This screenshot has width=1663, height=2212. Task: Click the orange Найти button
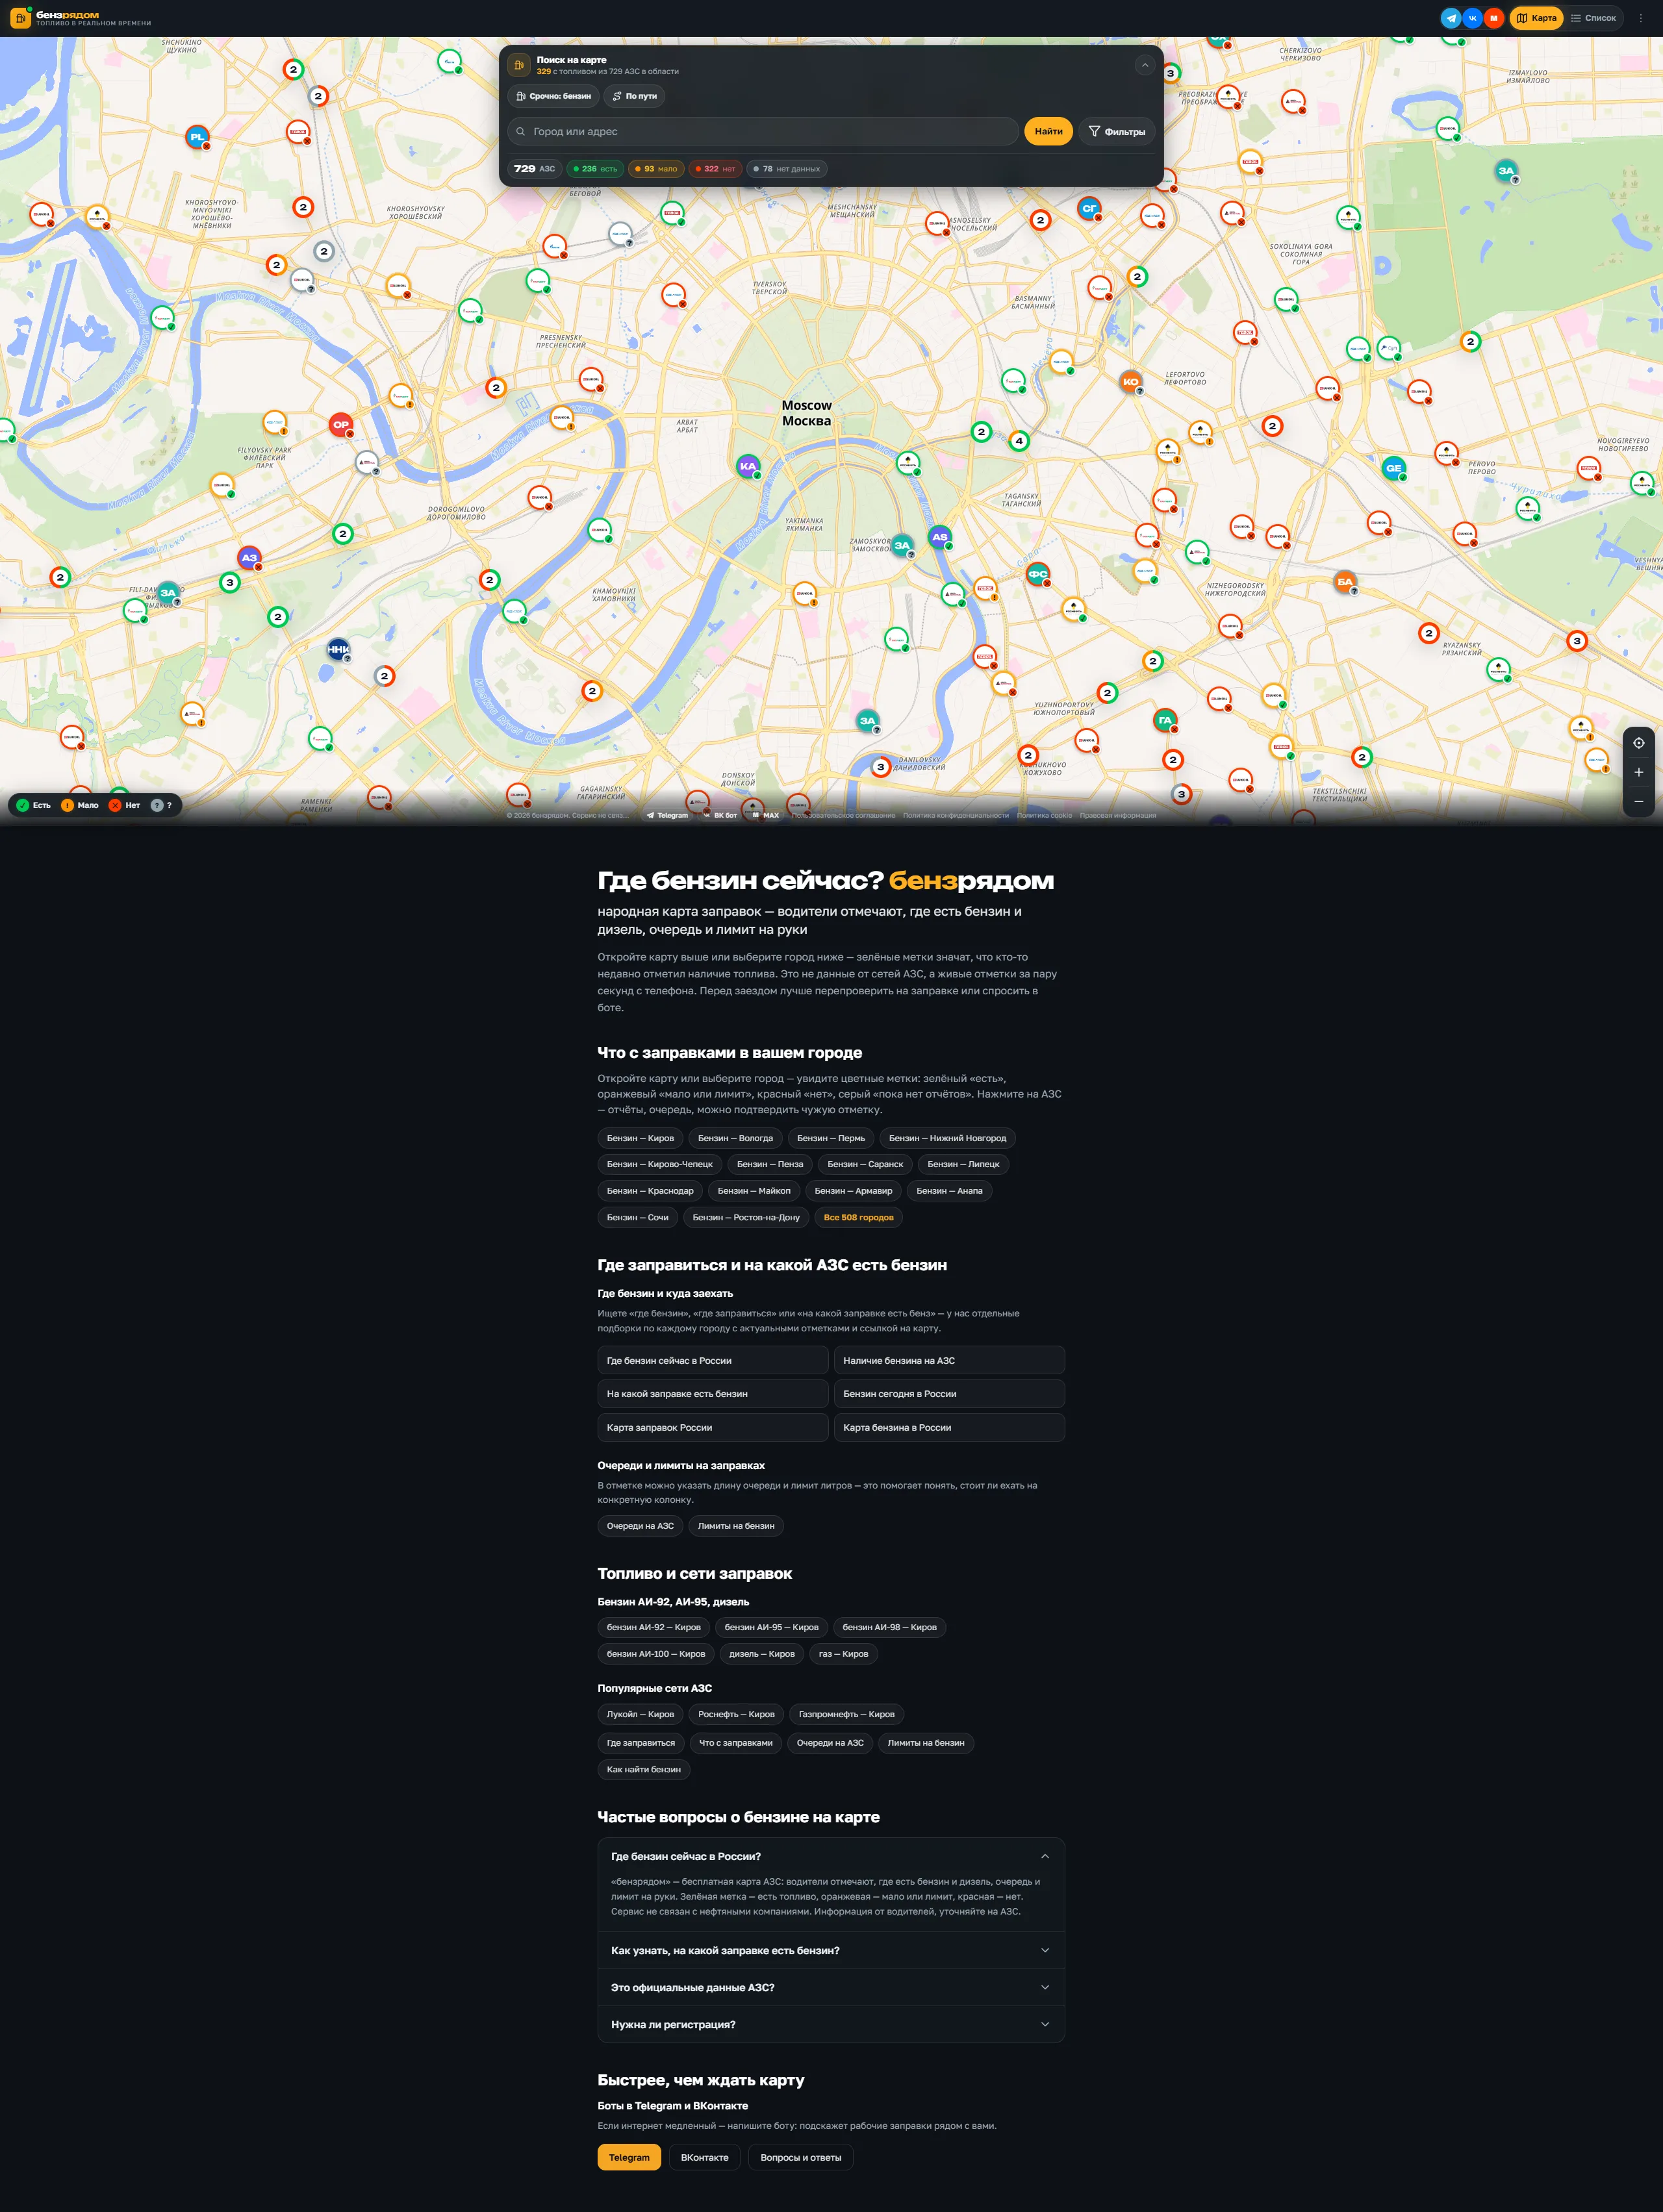1048,131
